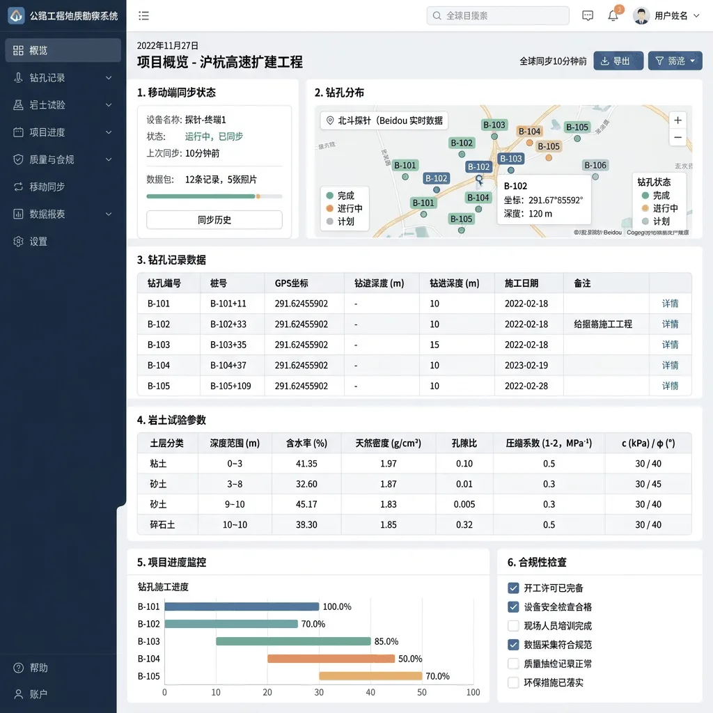Click the B-101 100.0% progress bar
This screenshot has width=713, height=713.
click(242, 606)
